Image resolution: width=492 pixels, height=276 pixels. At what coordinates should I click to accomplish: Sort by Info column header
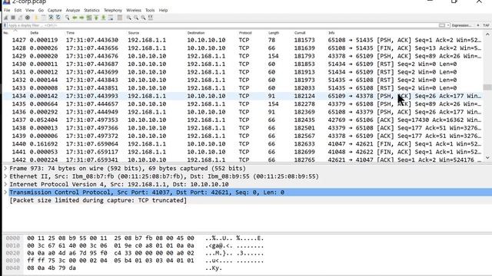click(x=331, y=33)
